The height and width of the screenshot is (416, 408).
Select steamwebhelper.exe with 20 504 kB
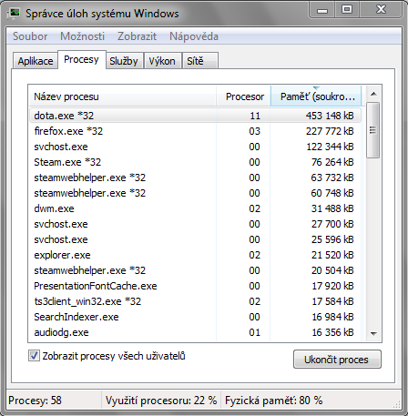click(196, 270)
